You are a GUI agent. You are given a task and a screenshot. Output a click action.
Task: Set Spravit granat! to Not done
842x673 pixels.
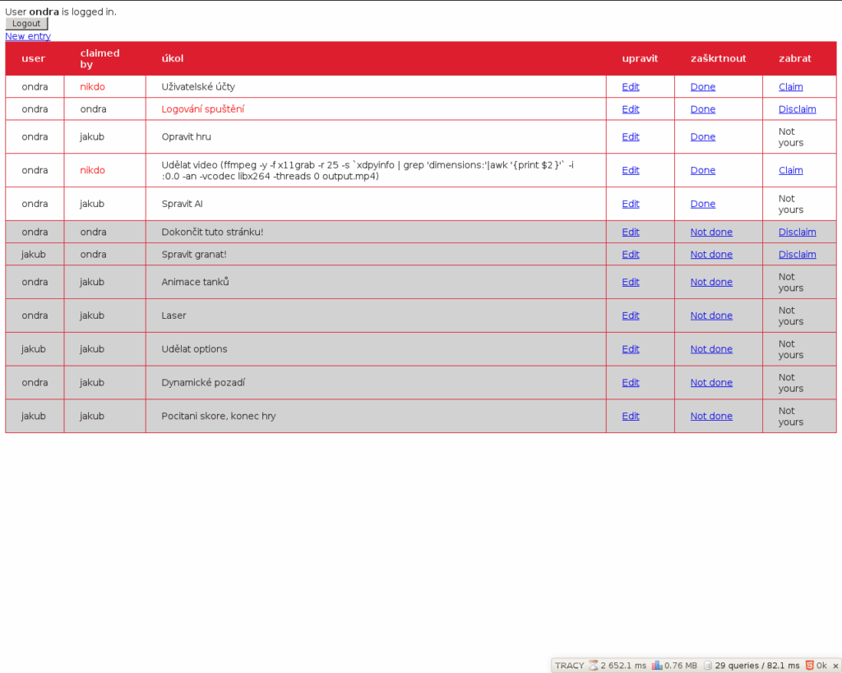(711, 255)
